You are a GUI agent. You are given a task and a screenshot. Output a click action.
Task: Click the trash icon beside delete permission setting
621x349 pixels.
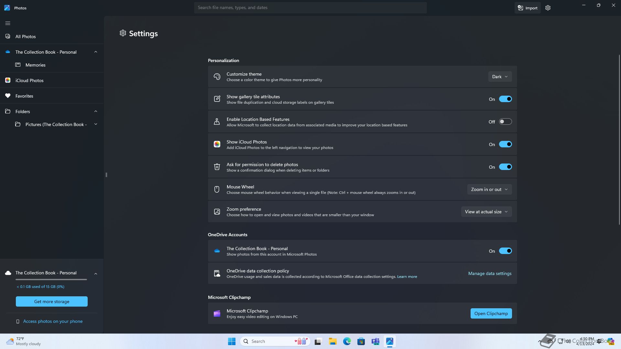[x=217, y=167]
